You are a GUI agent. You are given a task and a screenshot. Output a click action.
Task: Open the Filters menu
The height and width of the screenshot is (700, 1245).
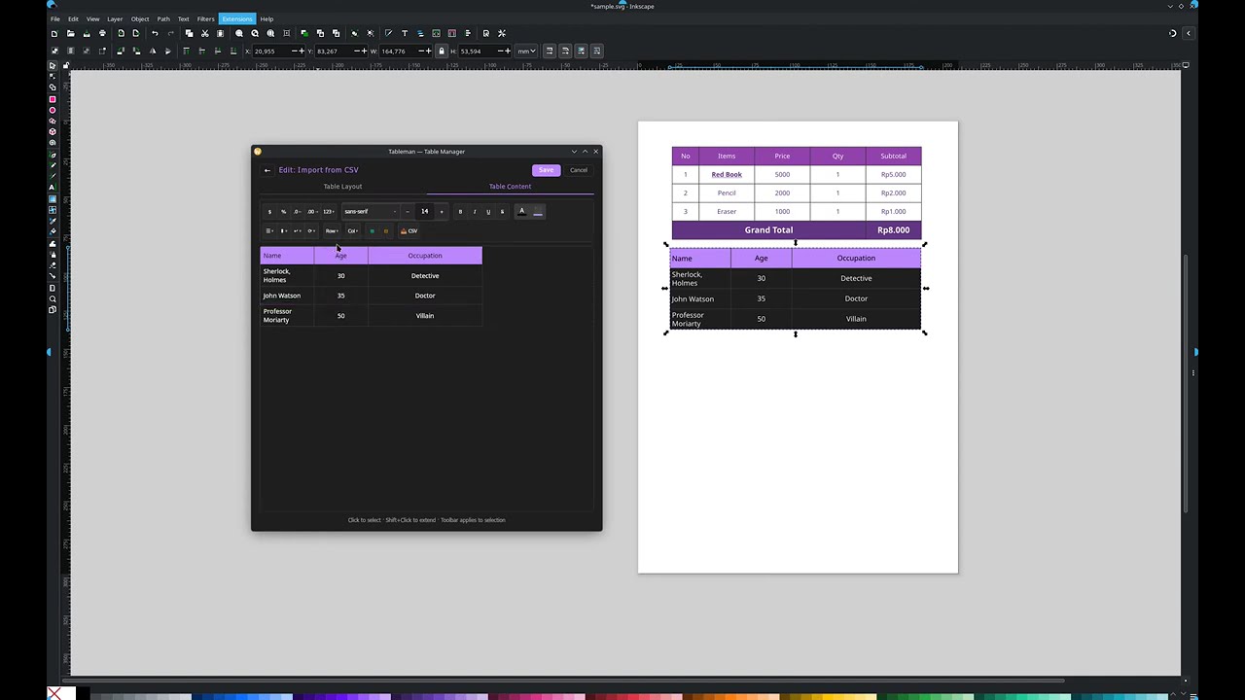tap(205, 18)
